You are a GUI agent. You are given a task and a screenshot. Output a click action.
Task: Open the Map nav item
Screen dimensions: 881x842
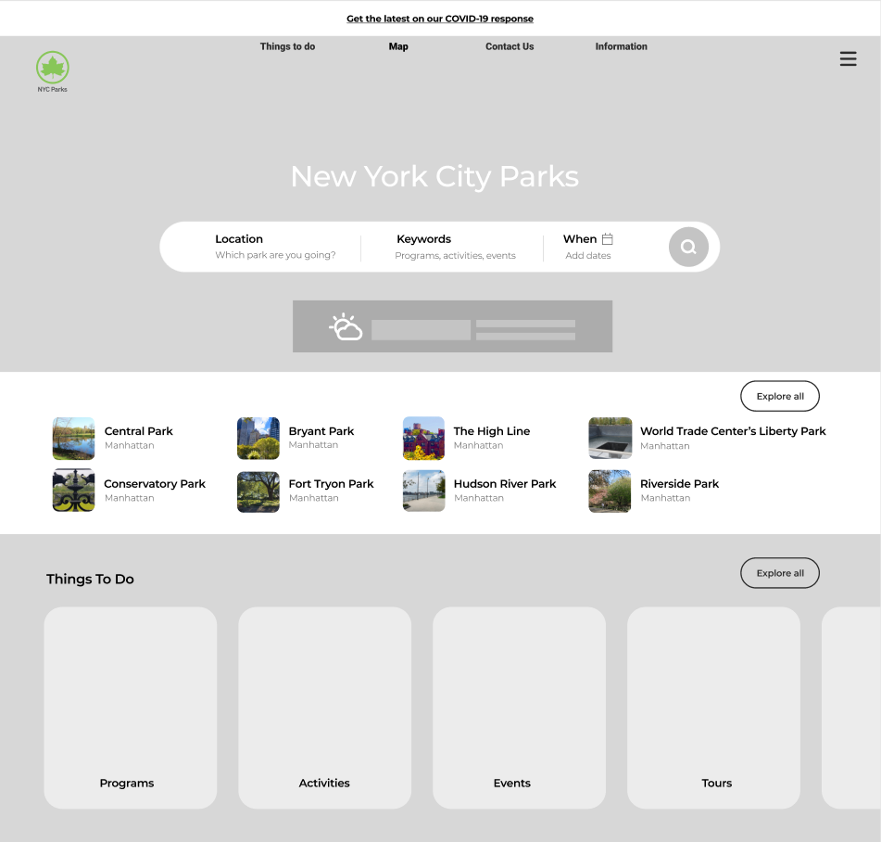coord(398,46)
